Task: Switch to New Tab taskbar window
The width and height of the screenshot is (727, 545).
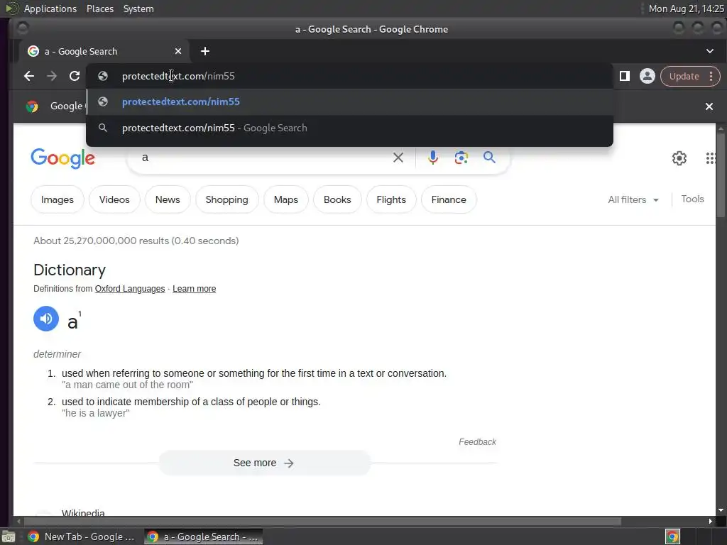Action: point(82,536)
